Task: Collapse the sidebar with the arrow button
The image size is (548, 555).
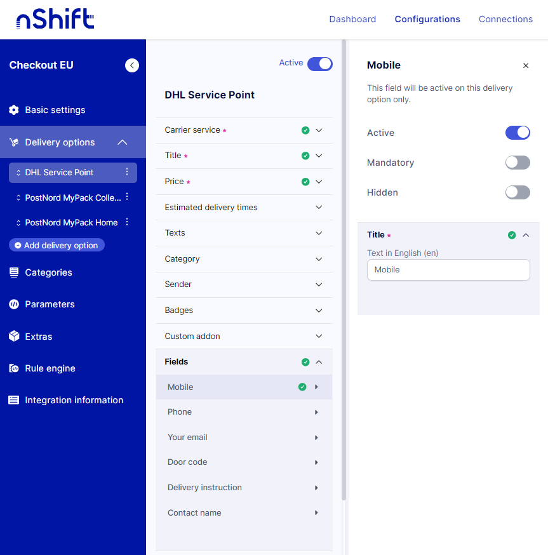Action: click(132, 65)
